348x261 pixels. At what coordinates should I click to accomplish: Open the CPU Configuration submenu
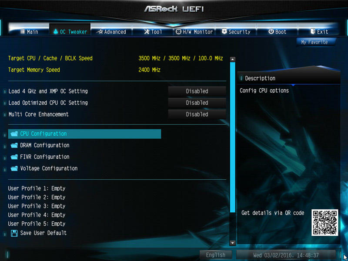click(84, 134)
